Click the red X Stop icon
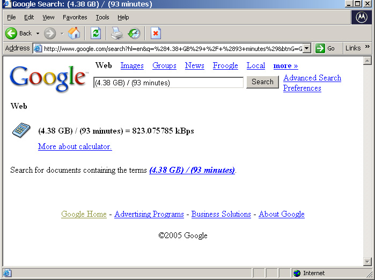 (x=156, y=33)
